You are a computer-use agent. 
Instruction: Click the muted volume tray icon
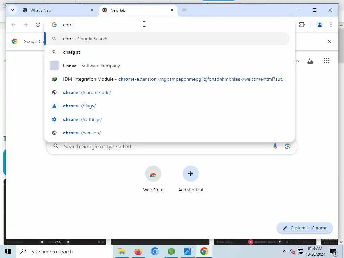click(x=293, y=251)
